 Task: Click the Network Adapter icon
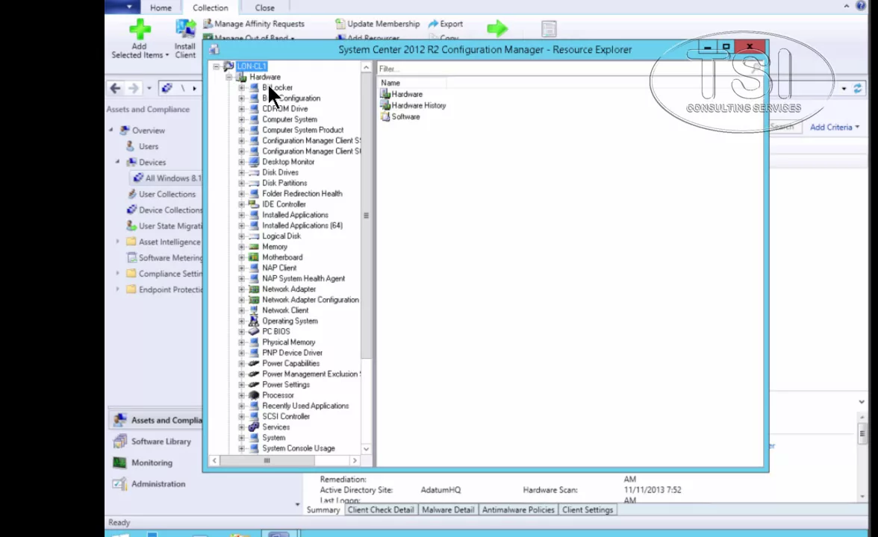254,289
